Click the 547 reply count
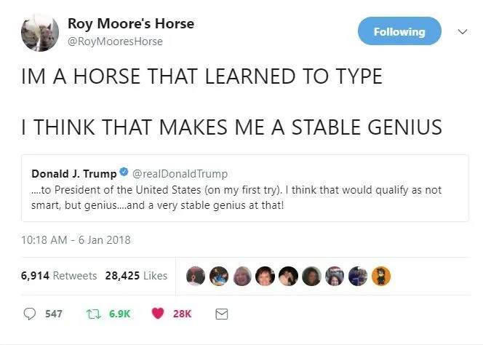This screenshot has width=483, height=345. click(x=54, y=314)
